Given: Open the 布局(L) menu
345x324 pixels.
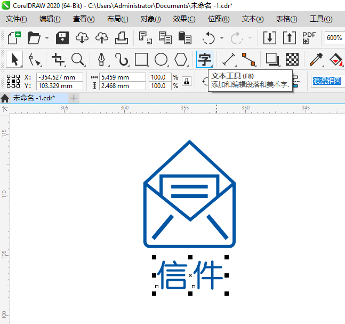Looking at the screenshot, I should (x=117, y=19).
